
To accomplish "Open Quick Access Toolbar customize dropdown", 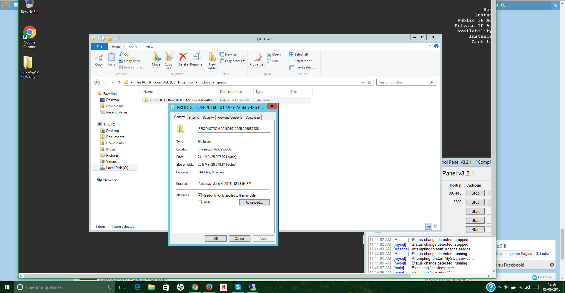I will pos(115,38).
